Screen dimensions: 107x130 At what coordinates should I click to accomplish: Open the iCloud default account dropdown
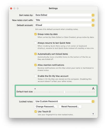click(64, 25)
